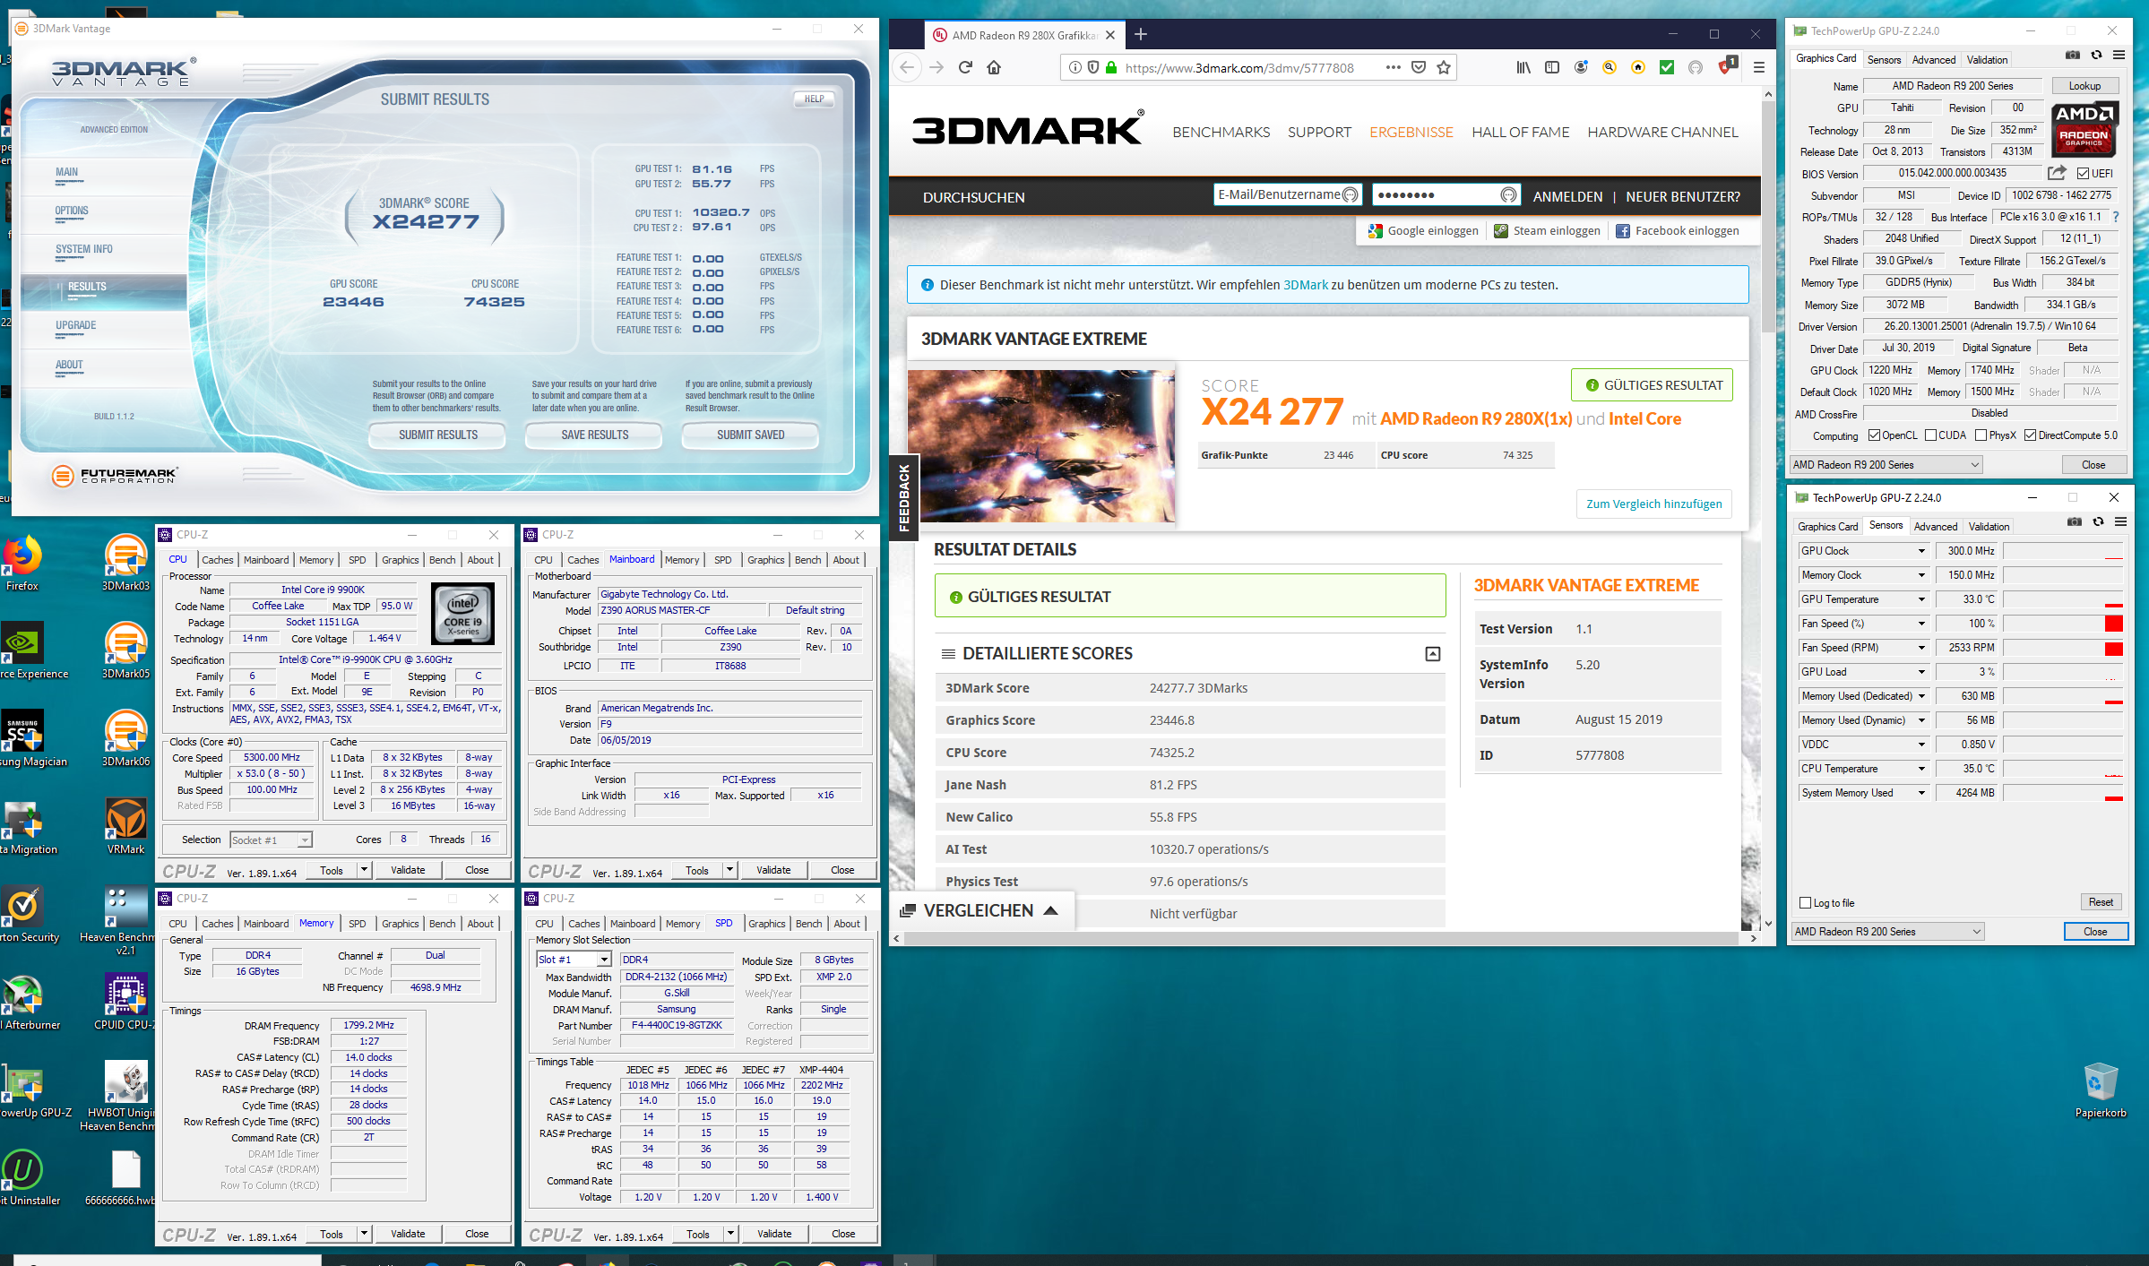Image resolution: width=2149 pixels, height=1266 pixels.
Task: Open 3DMark03 desktop shortcut
Action: (125, 563)
